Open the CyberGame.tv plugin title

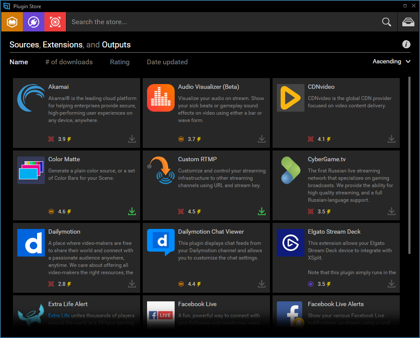[x=327, y=160]
